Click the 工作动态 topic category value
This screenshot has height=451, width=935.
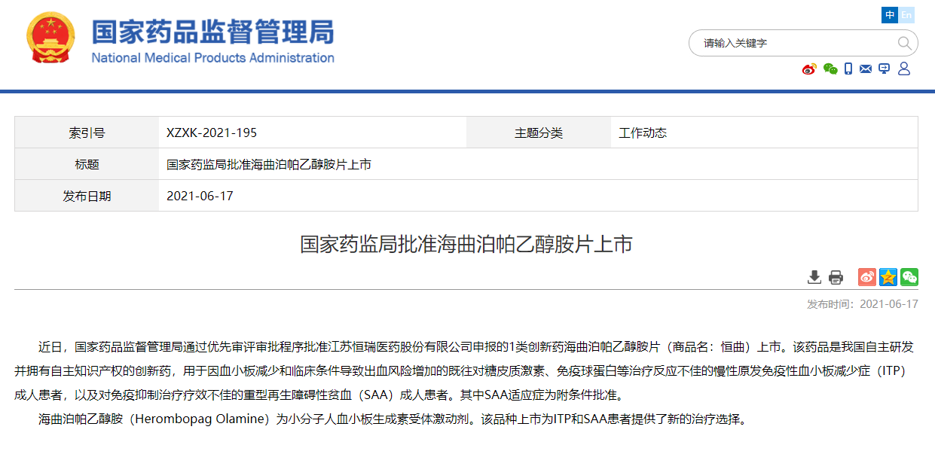point(643,133)
